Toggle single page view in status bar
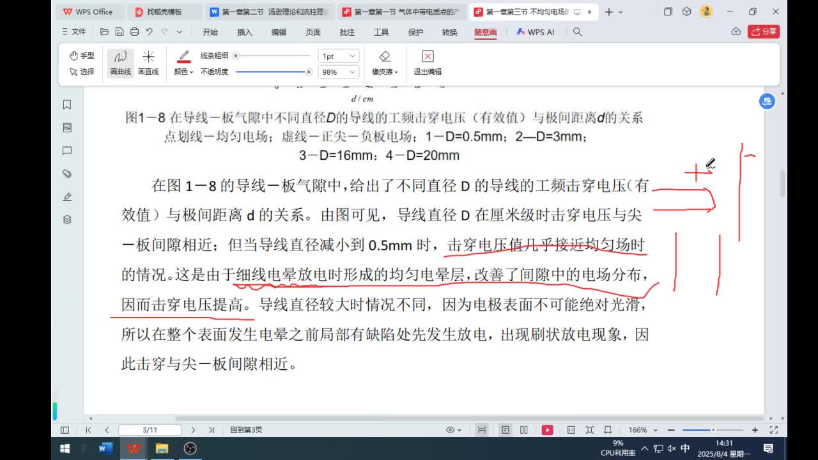This screenshot has height=460, width=818. click(505, 430)
